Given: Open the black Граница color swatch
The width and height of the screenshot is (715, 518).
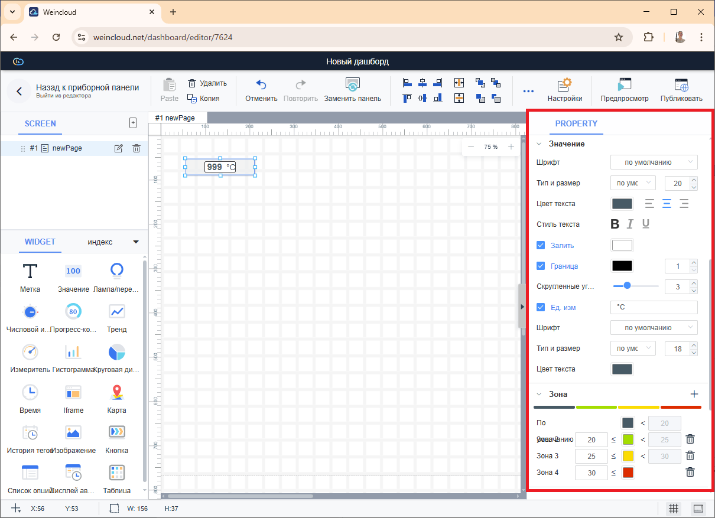Looking at the screenshot, I should (622, 266).
